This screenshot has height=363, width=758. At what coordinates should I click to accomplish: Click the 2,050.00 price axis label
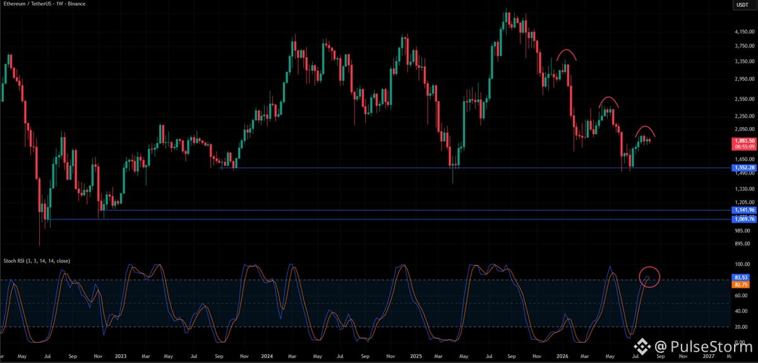pos(744,129)
